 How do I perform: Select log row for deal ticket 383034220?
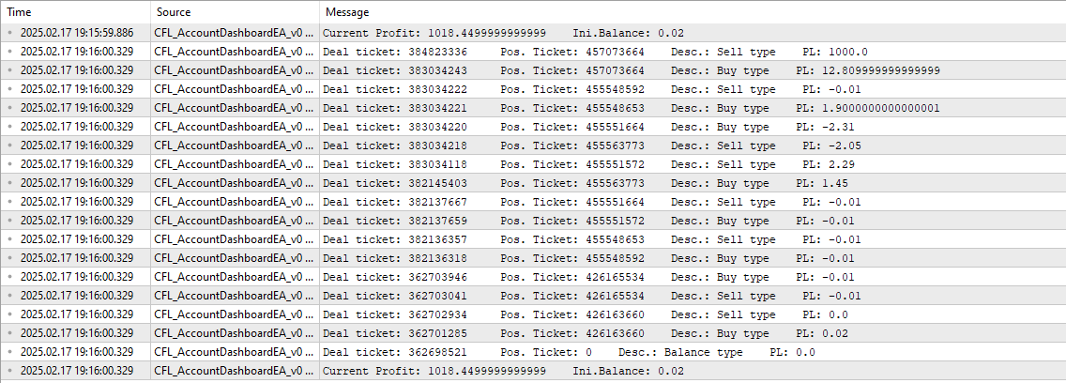[x=533, y=127]
